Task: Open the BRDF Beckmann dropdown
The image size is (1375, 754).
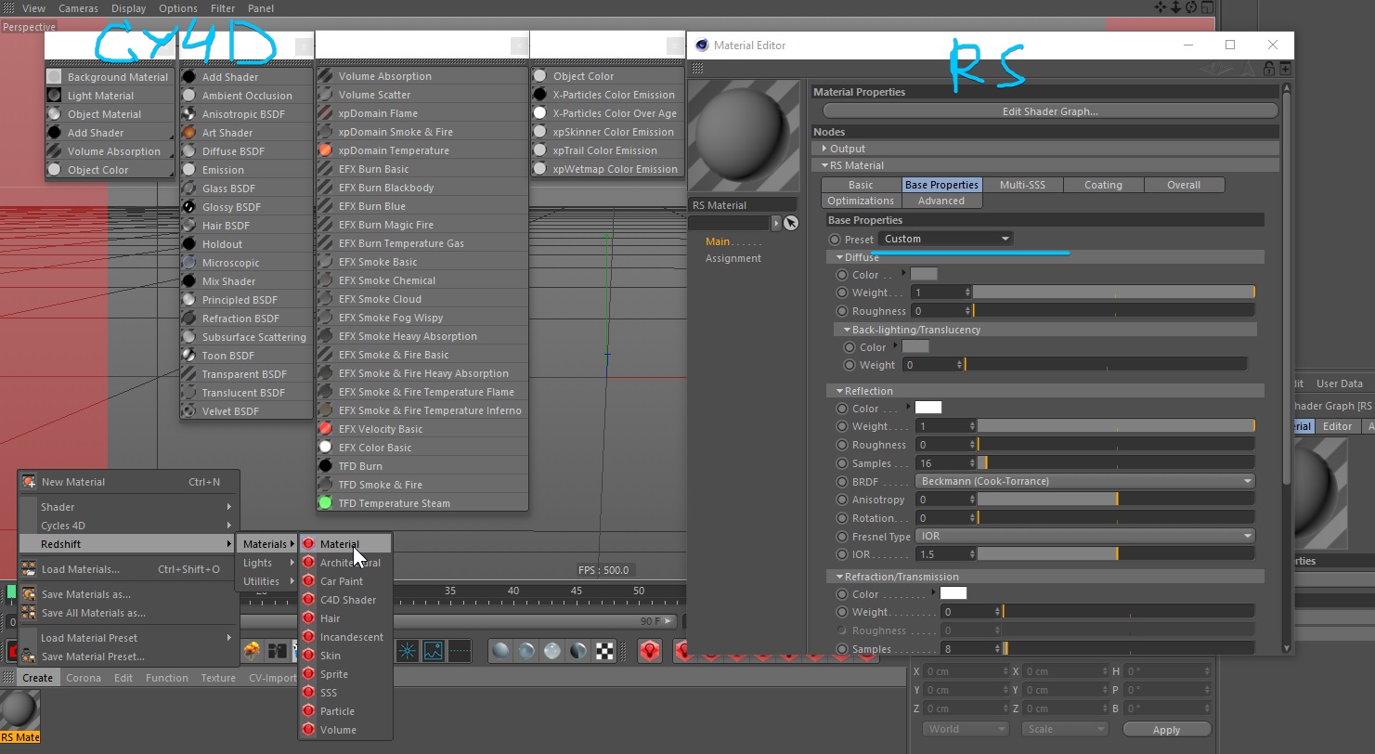Action: click(x=1084, y=481)
